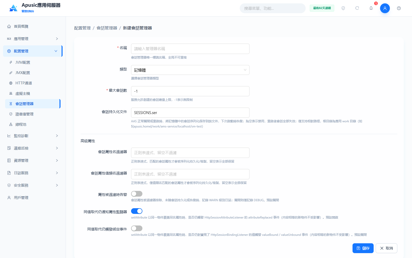Image resolution: width=412 pixels, height=258 pixels.
Task: Click the gear icon beside 配置管理
Action: pyautogui.click(x=9, y=51)
